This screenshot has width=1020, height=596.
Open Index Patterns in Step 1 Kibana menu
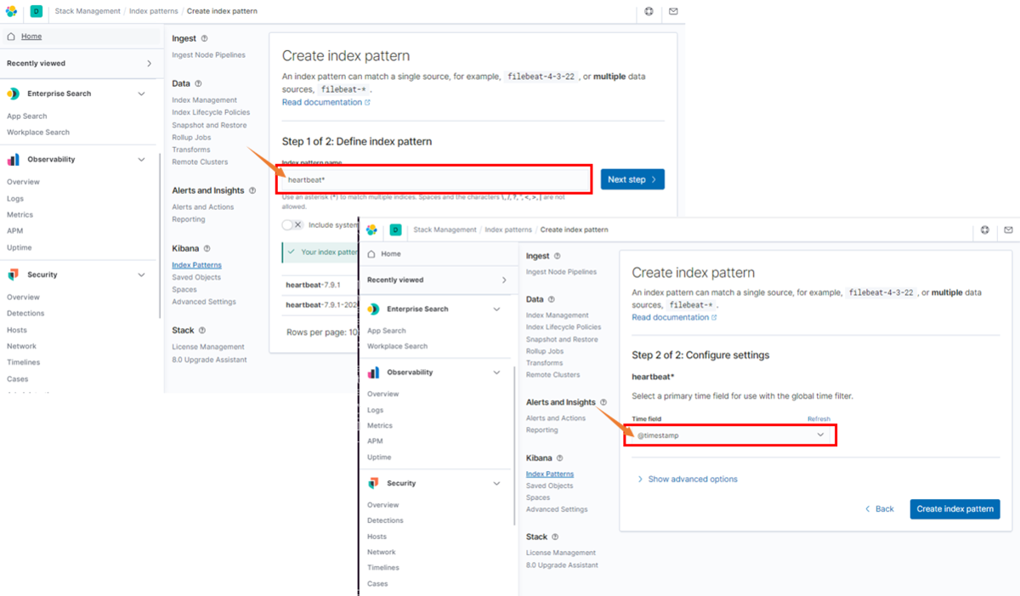[x=196, y=265]
